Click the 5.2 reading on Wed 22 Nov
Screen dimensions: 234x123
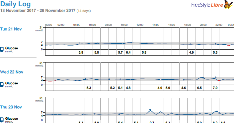113,88
